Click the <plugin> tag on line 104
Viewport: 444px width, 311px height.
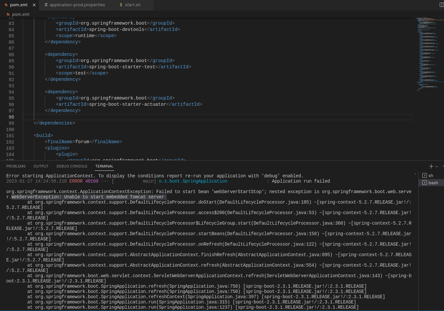[x=67, y=154]
